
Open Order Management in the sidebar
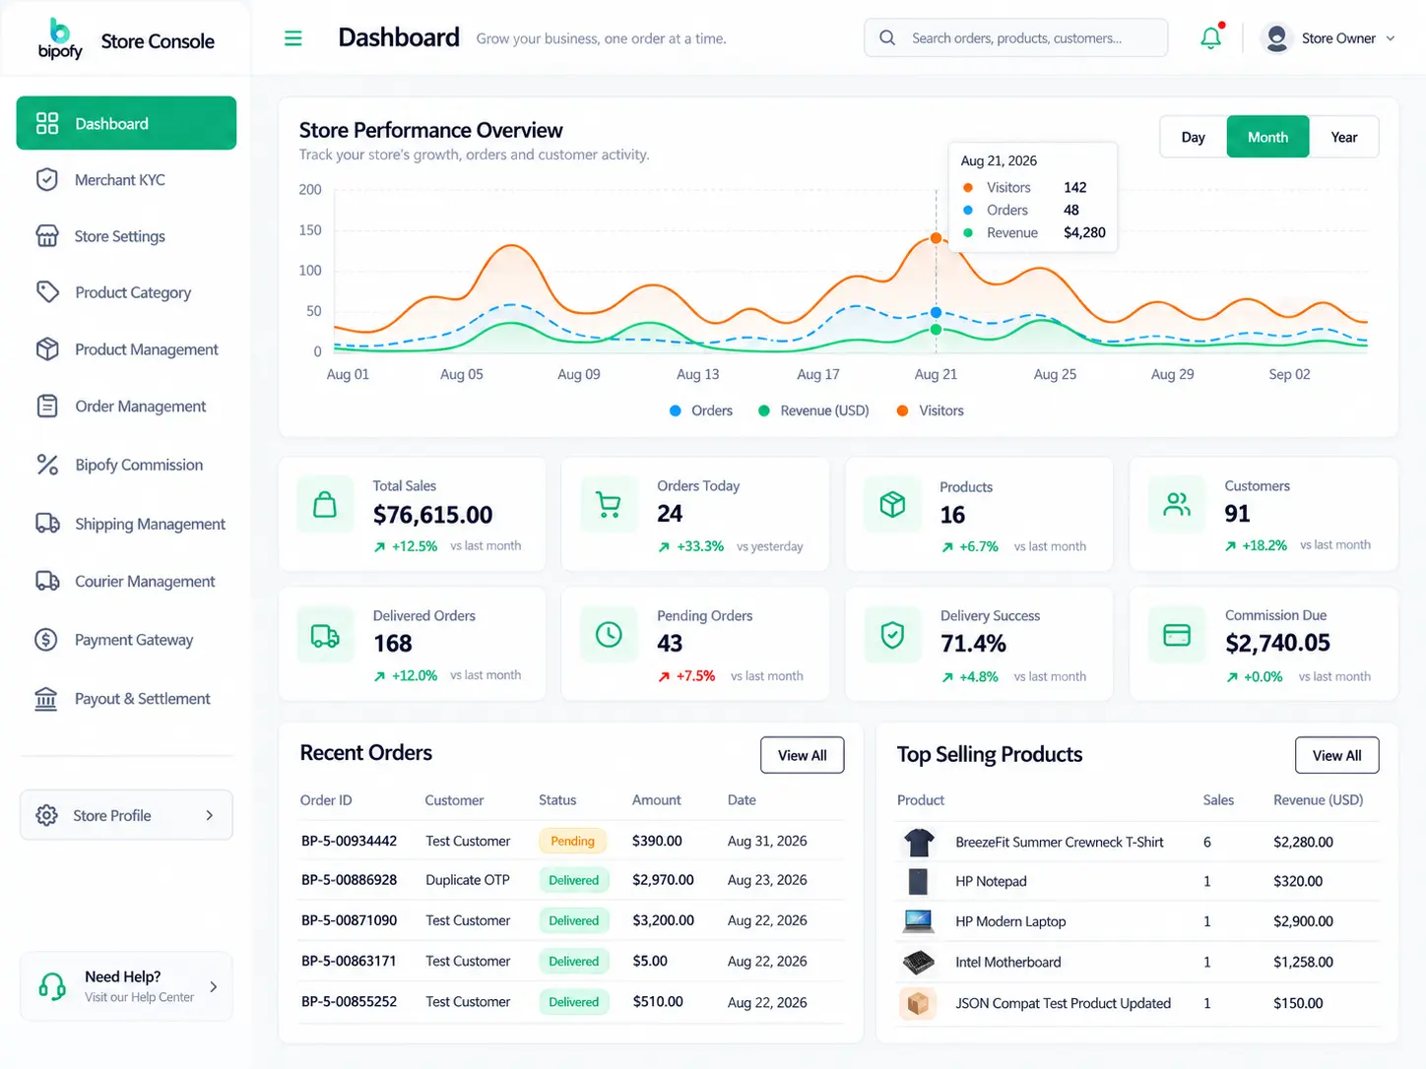pos(126,407)
